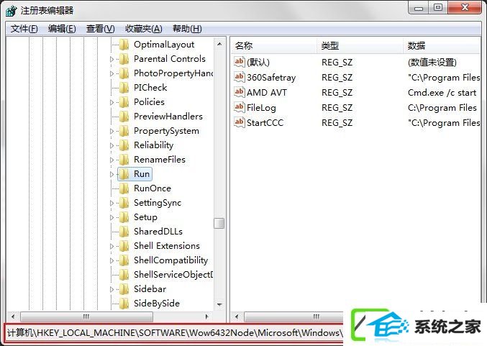The width and height of the screenshot is (487, 346).
Task: Select the StartCCC string value icon
Action: click(239, 122)
